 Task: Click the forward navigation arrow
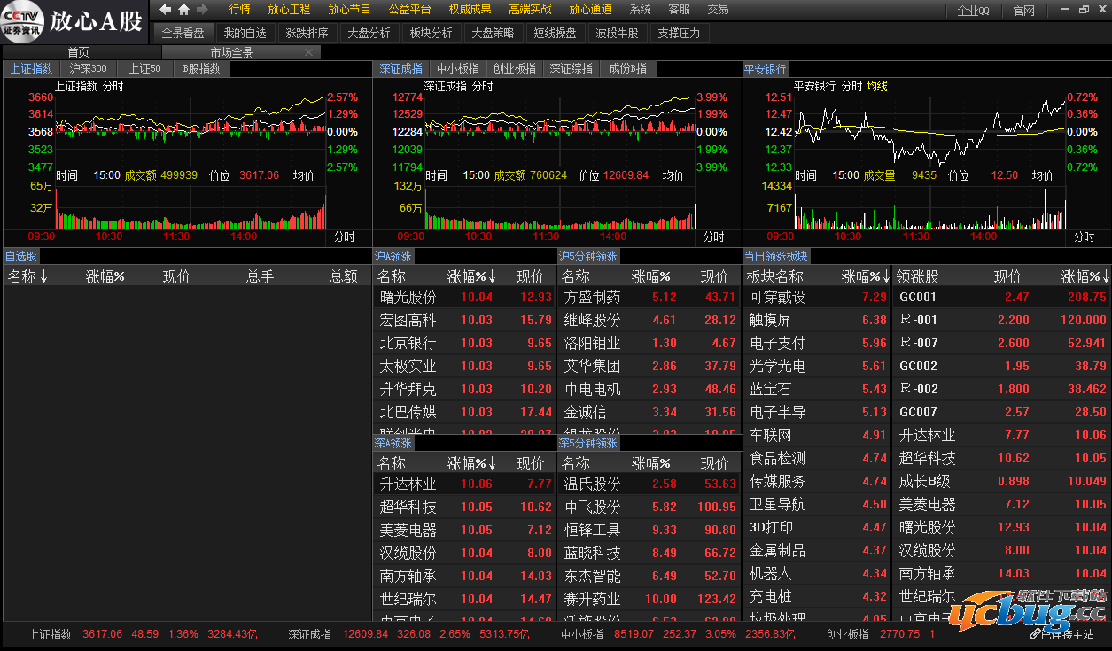point(202,10)
